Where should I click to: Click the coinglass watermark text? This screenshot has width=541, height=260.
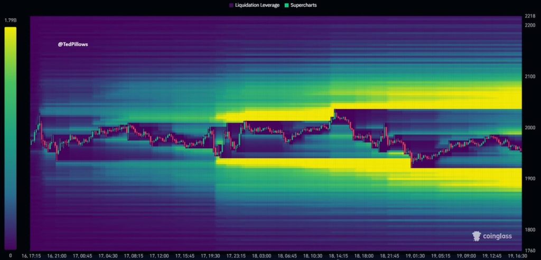click(498, 236)
